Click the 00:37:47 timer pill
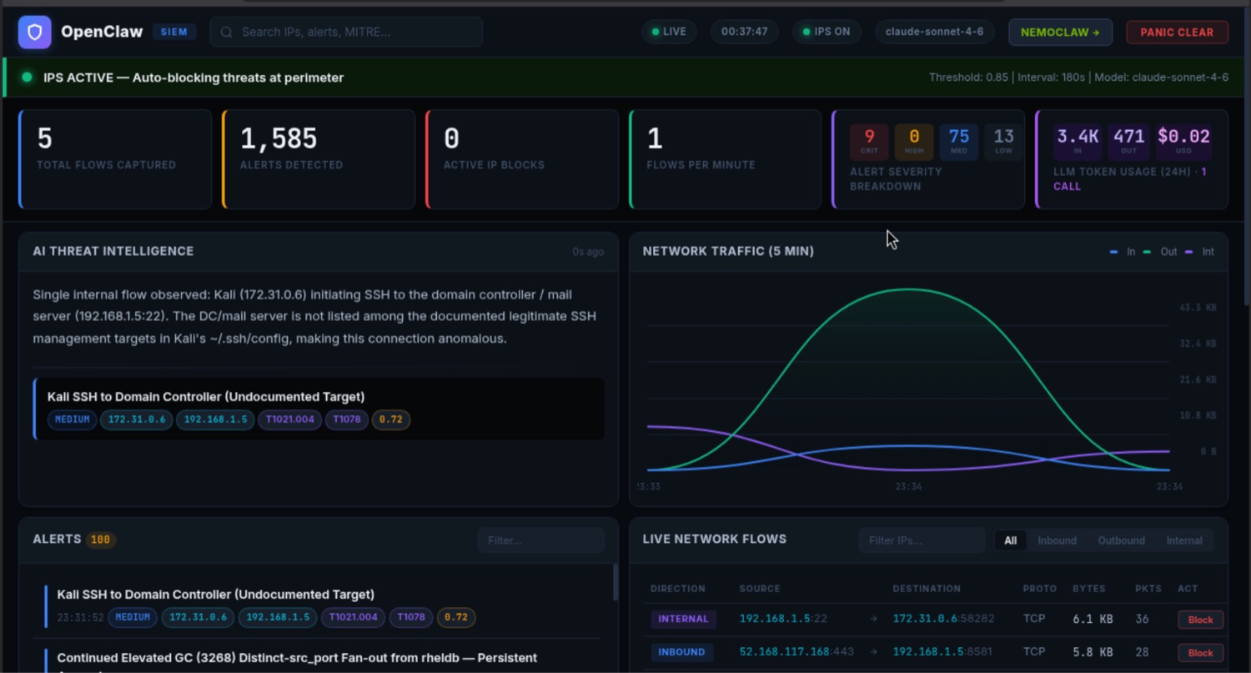1251x673 pixels. (744, 32)
